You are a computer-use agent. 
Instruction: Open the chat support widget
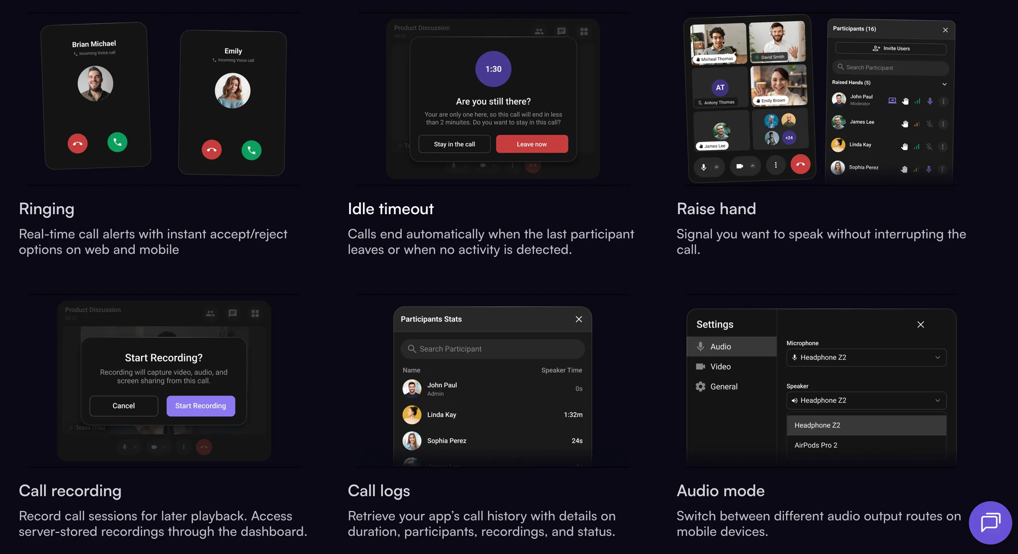pyautogui.click(x=990, y=523)
